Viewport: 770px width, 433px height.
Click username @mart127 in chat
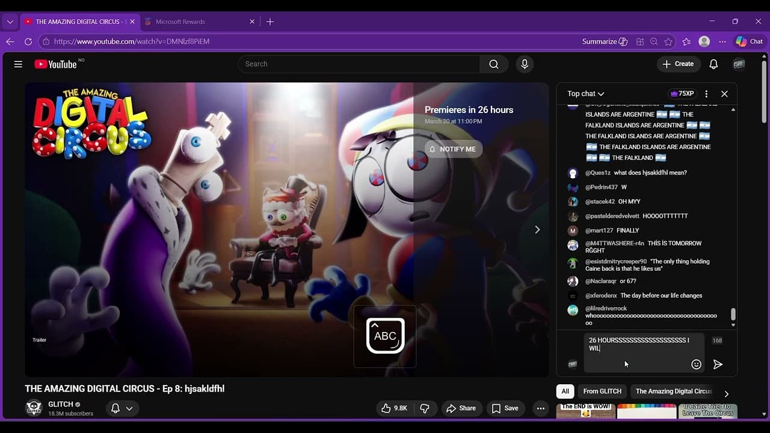tap(599, 230)
